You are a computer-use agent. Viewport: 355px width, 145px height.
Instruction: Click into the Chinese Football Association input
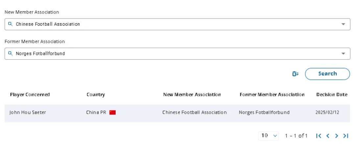(164, 24)
